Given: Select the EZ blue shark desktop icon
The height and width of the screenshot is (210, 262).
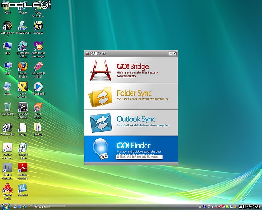Looking at the screenshot, I should pos(23,49).
